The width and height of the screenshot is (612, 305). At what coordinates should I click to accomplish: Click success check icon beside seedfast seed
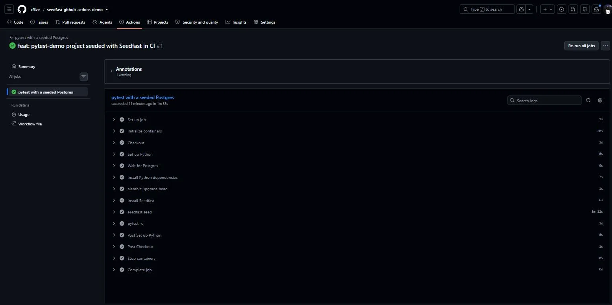(x=122, y=212)
